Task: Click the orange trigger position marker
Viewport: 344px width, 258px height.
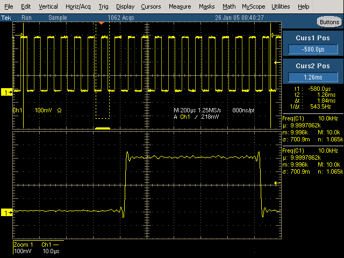Action: tap(102, 23)
